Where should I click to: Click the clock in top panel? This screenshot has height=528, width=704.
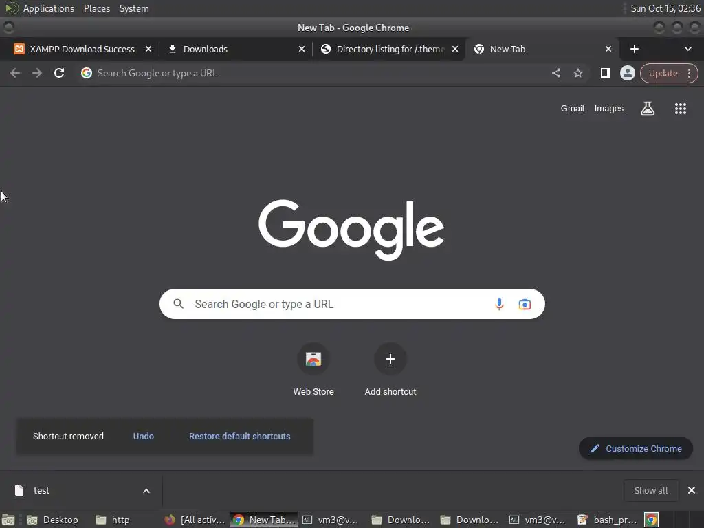coord(665,8)
